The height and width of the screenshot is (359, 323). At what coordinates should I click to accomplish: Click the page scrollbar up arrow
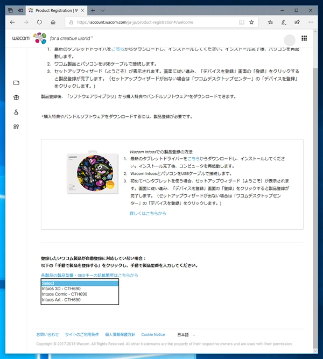pyautogui.click(x=315, y=32)
